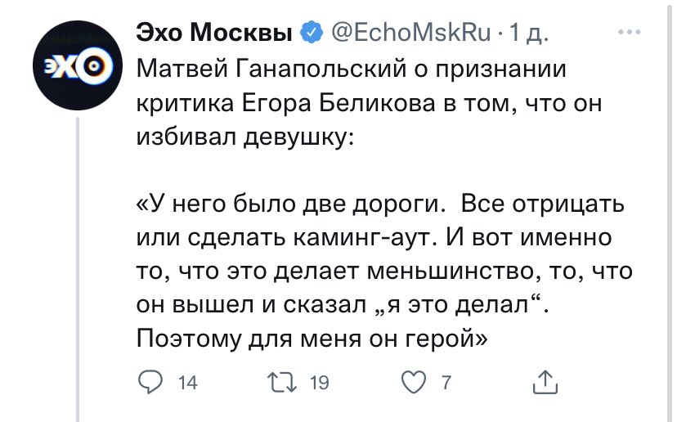
Task: Open the three-dot more options menu
Action: click(x=630, y=34)
